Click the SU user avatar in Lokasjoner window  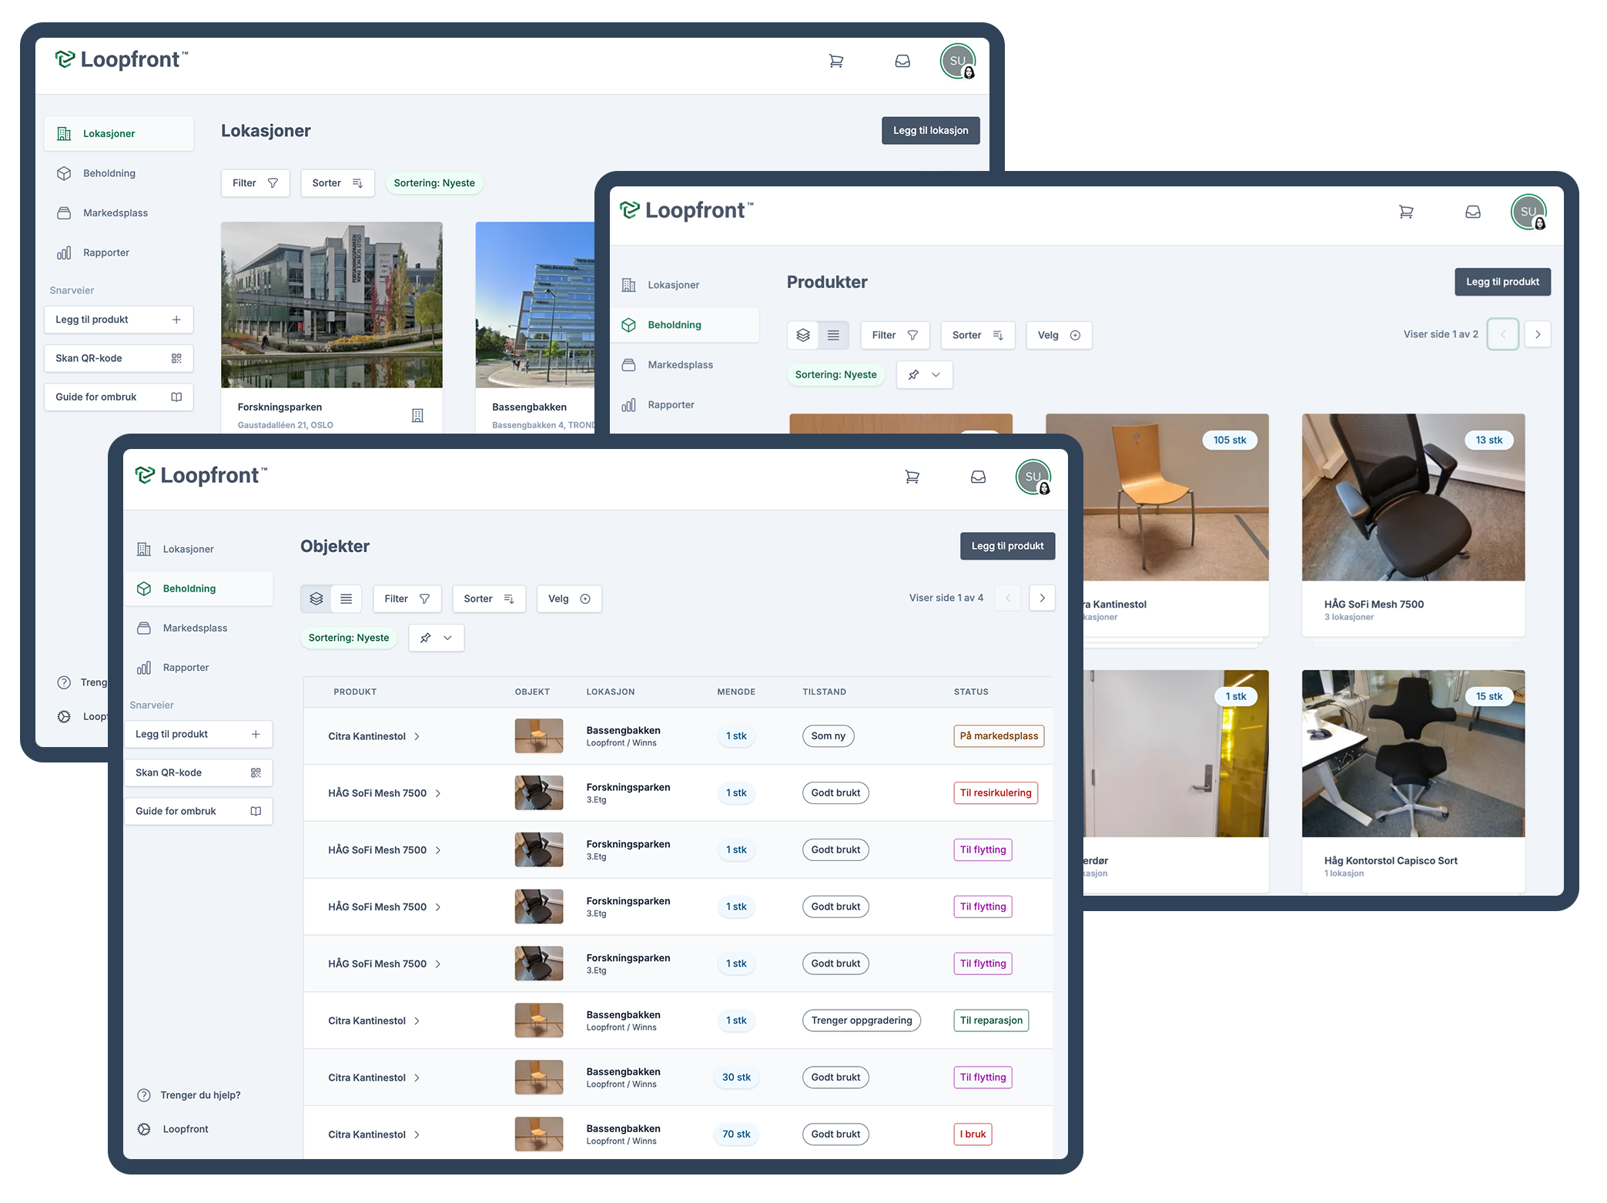957,62
